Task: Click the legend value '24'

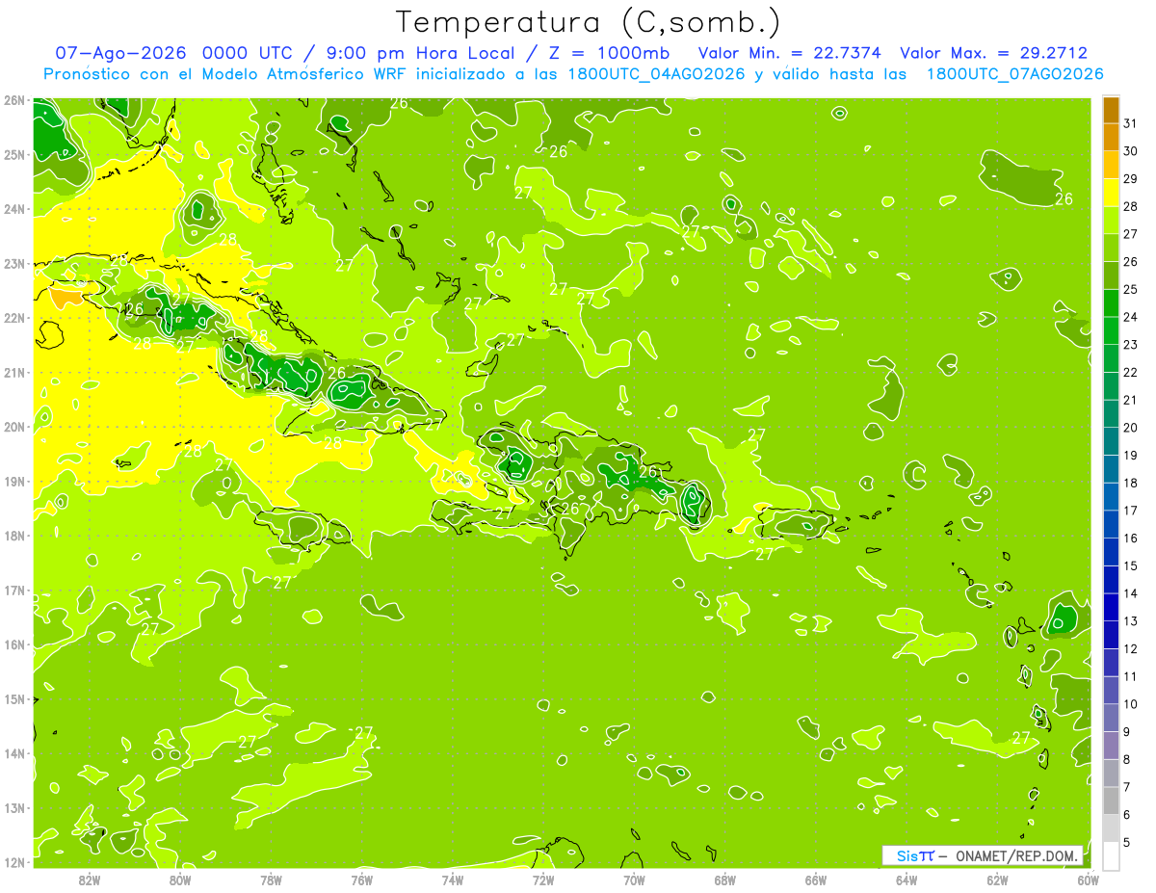Action: click(1131, 317)
